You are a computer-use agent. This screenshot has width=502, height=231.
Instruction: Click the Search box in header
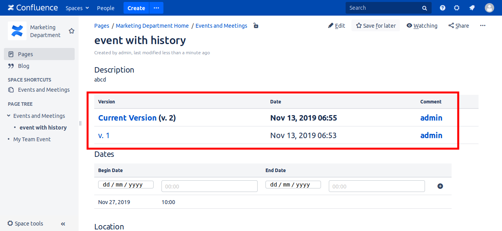click(x=385, y=8)
